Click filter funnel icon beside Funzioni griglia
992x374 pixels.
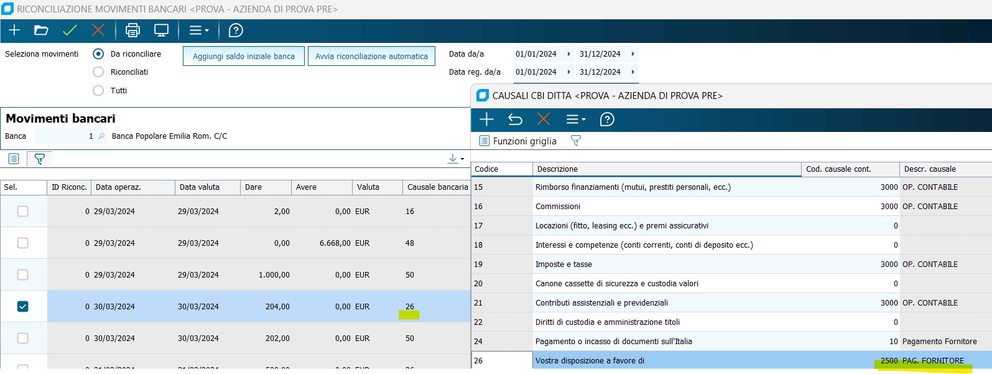point(575,141)
